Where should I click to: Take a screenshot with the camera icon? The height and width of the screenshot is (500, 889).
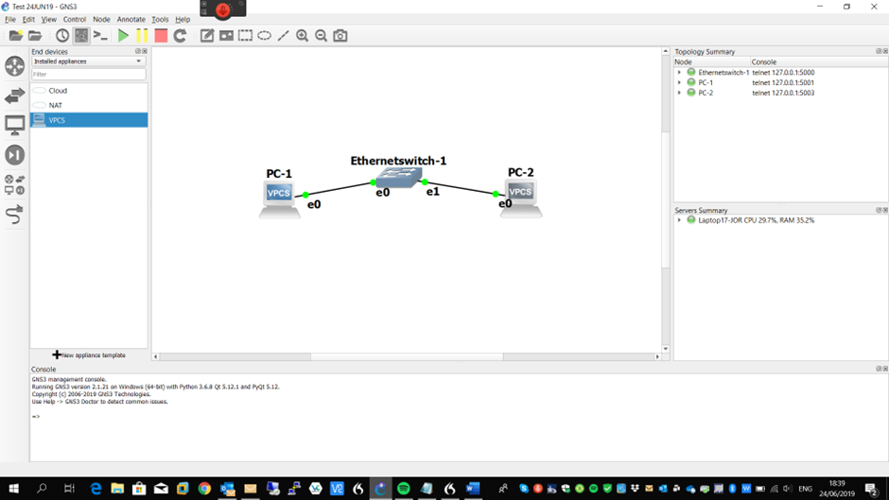click(x=340, y=36)
